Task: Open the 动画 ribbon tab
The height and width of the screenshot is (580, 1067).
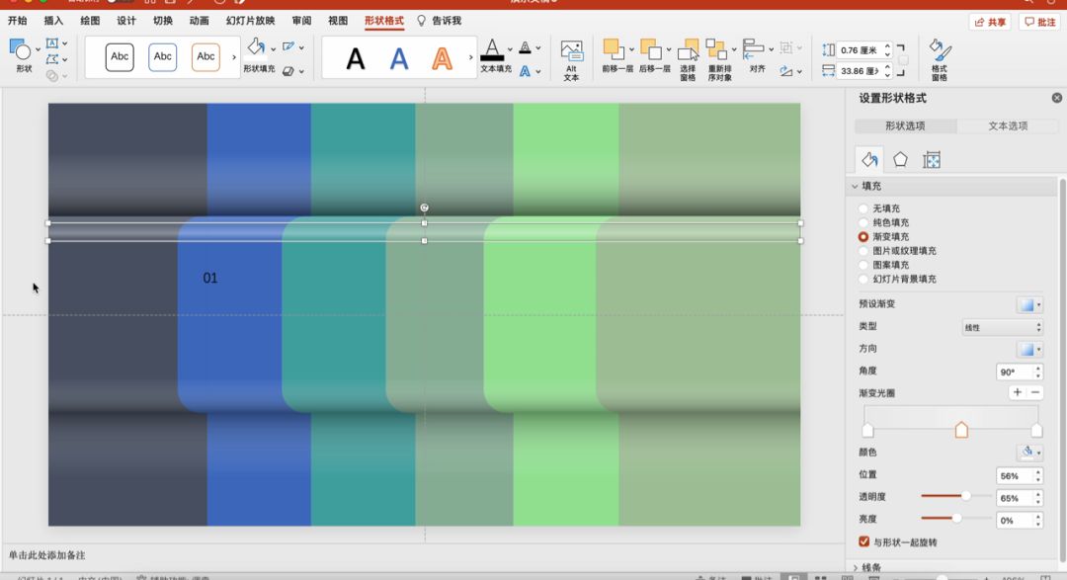Action: click(x=199, y=21)
